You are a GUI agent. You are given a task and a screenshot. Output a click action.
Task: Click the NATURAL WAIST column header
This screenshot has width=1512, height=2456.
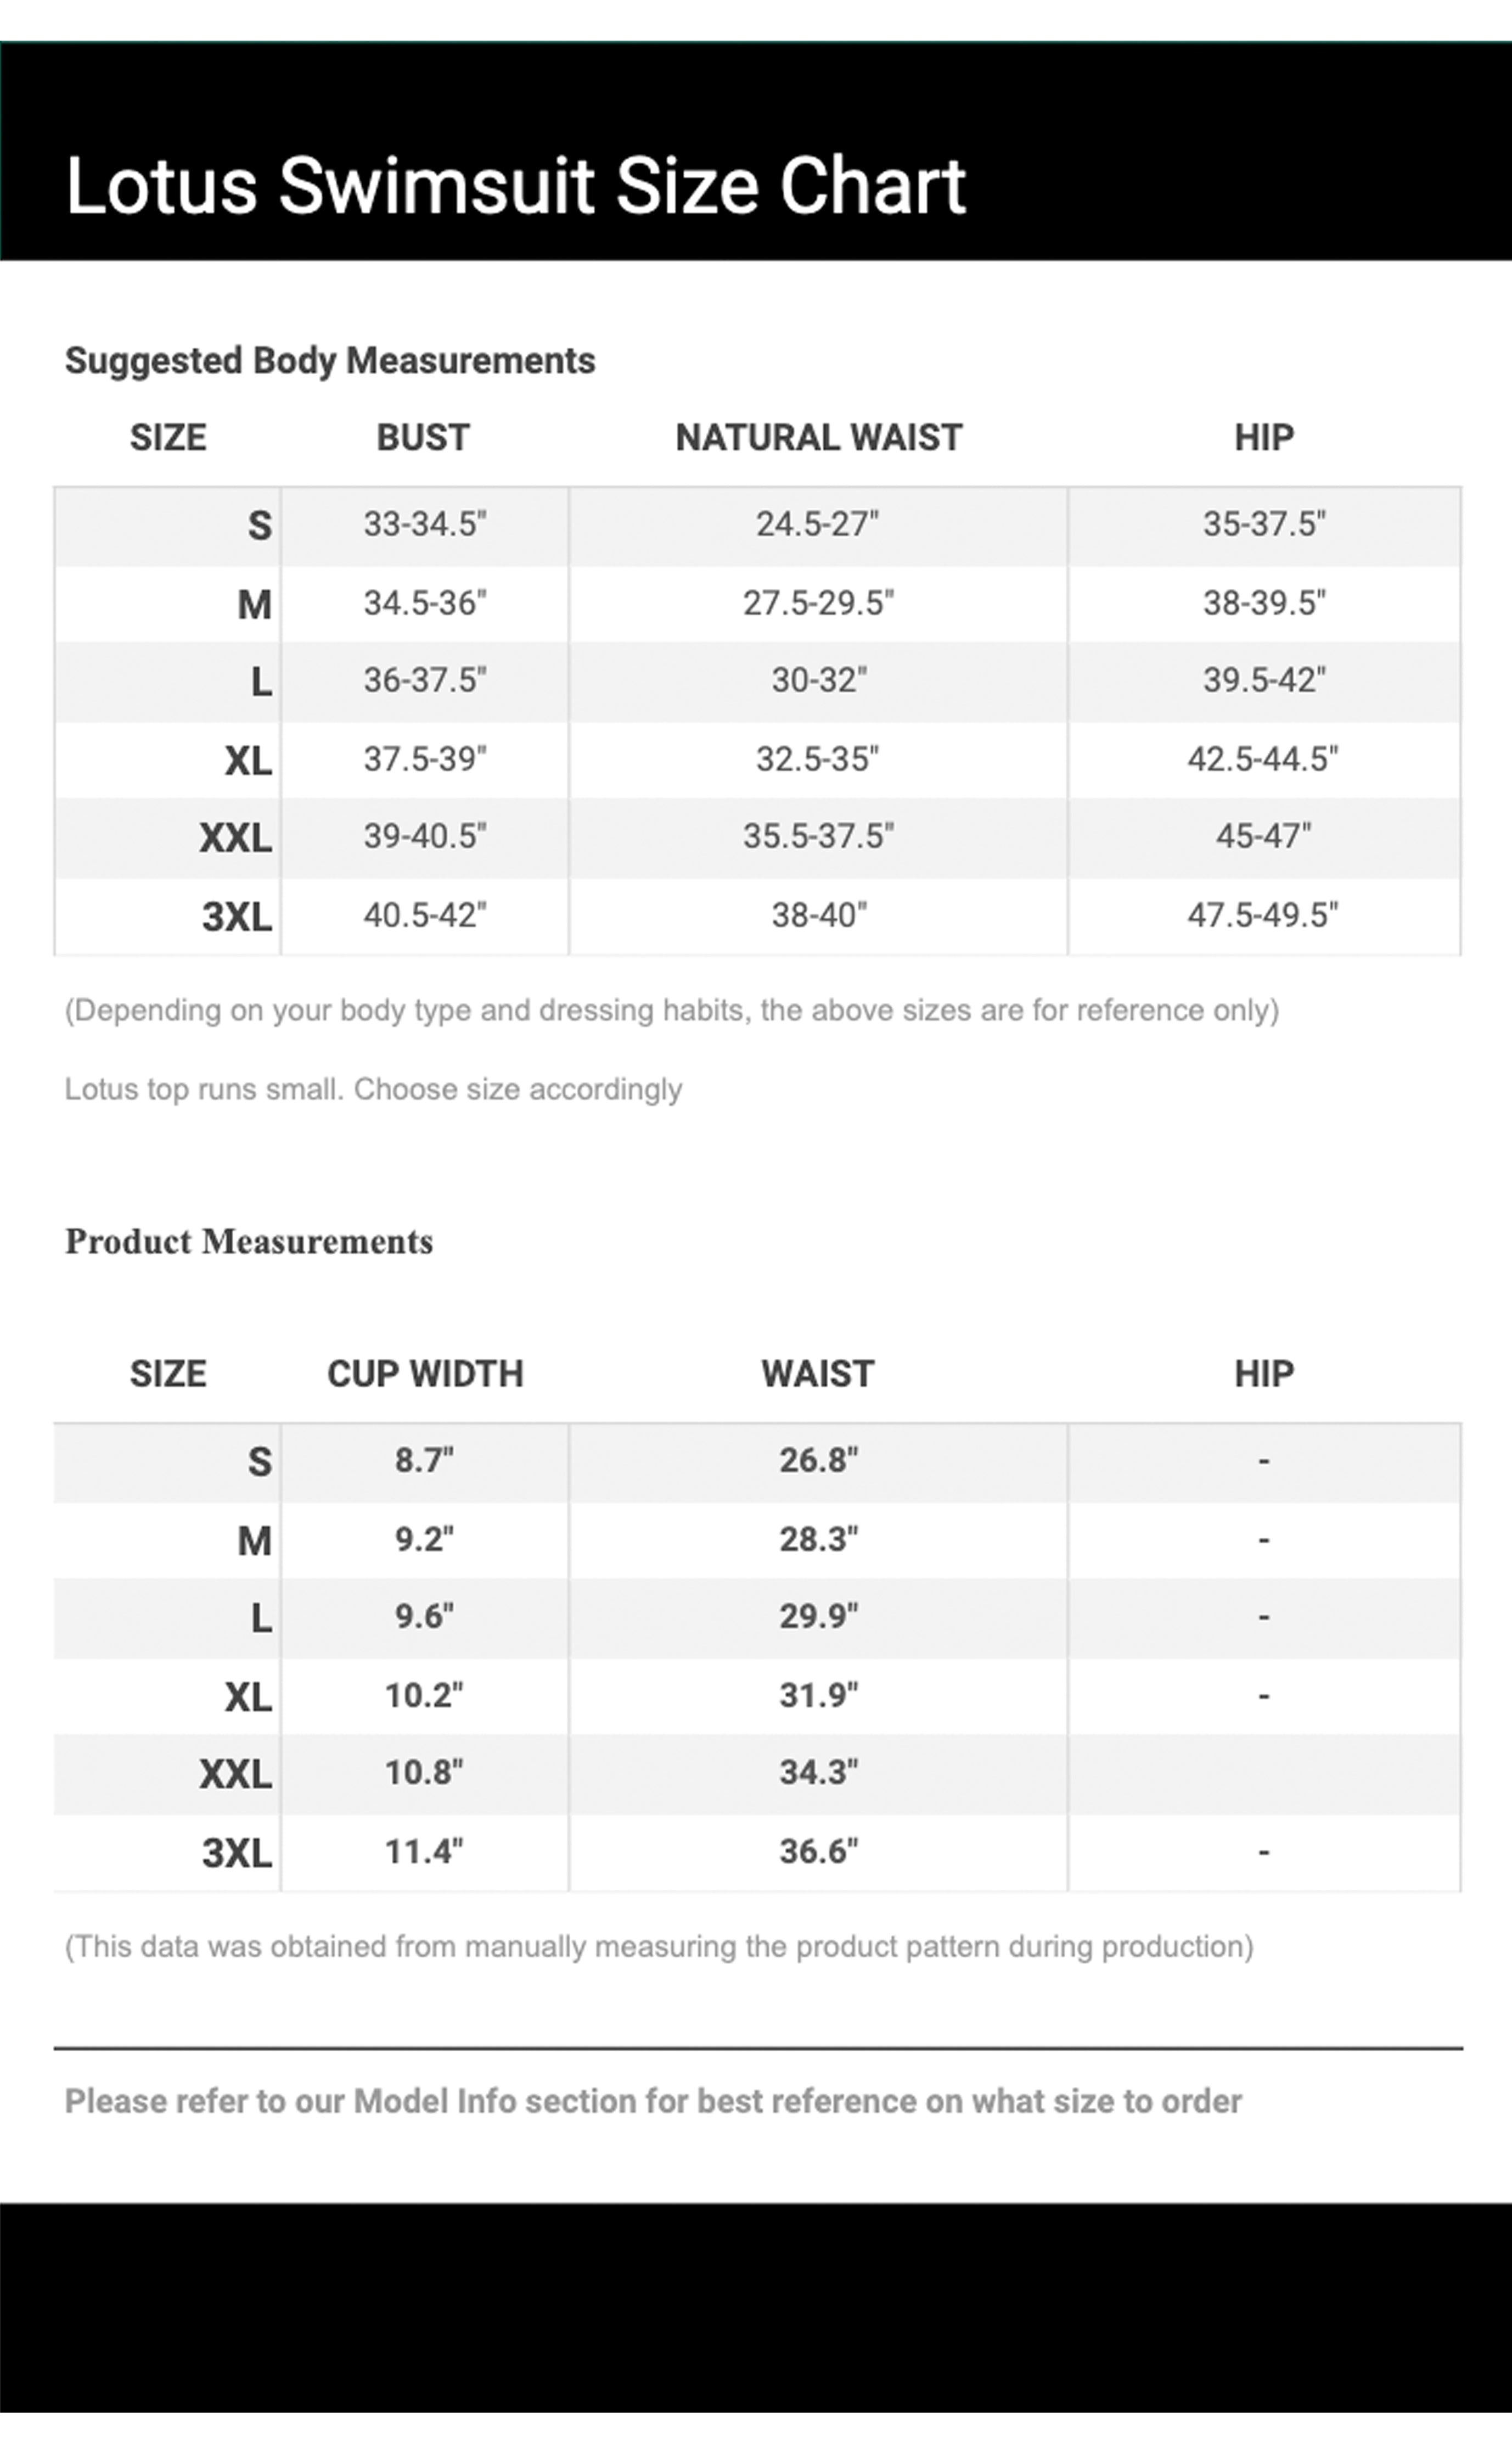click(x=818, y=437)
